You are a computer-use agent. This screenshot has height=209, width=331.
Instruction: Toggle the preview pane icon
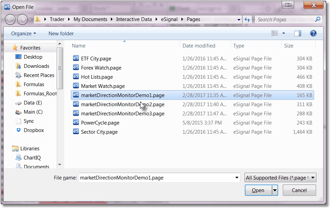click(298, 33)
